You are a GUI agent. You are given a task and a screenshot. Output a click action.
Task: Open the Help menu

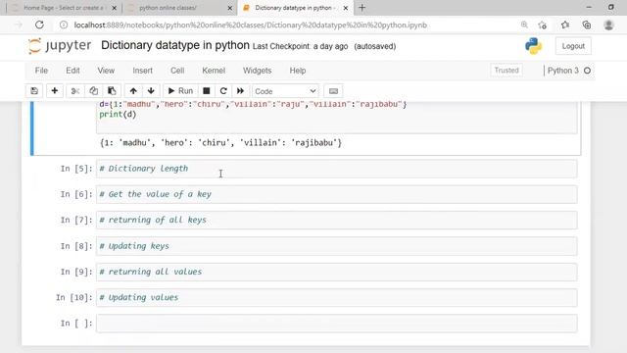click(298, 71)
